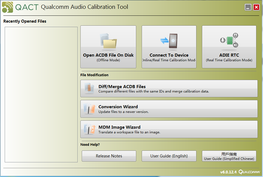Open Release Notes
Image resolution: width=263 pixels, height=177 pixels.
tap(109, 156)
